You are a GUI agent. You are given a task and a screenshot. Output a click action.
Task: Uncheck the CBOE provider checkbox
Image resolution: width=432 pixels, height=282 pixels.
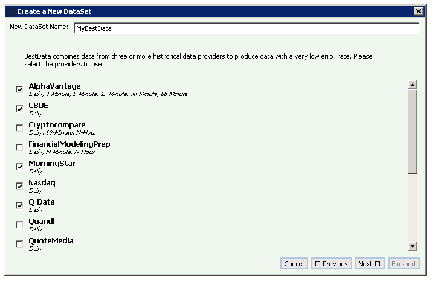[19, 109]
